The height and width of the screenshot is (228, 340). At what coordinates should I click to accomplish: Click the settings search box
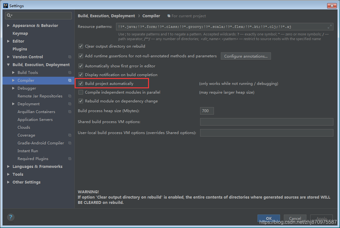[x=38, y=15]
